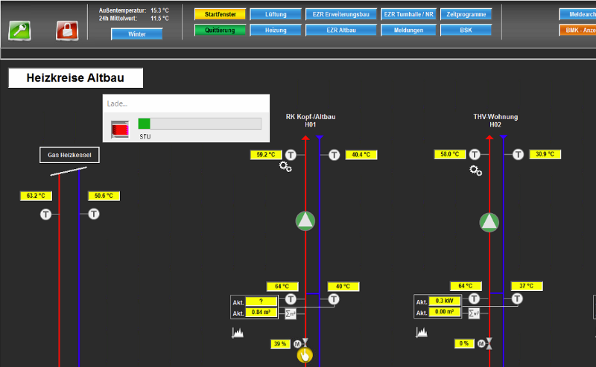This screenshot has width=596, height=367.
Task: Click the STU loading progress bar
Action: (x=200, y=124)
